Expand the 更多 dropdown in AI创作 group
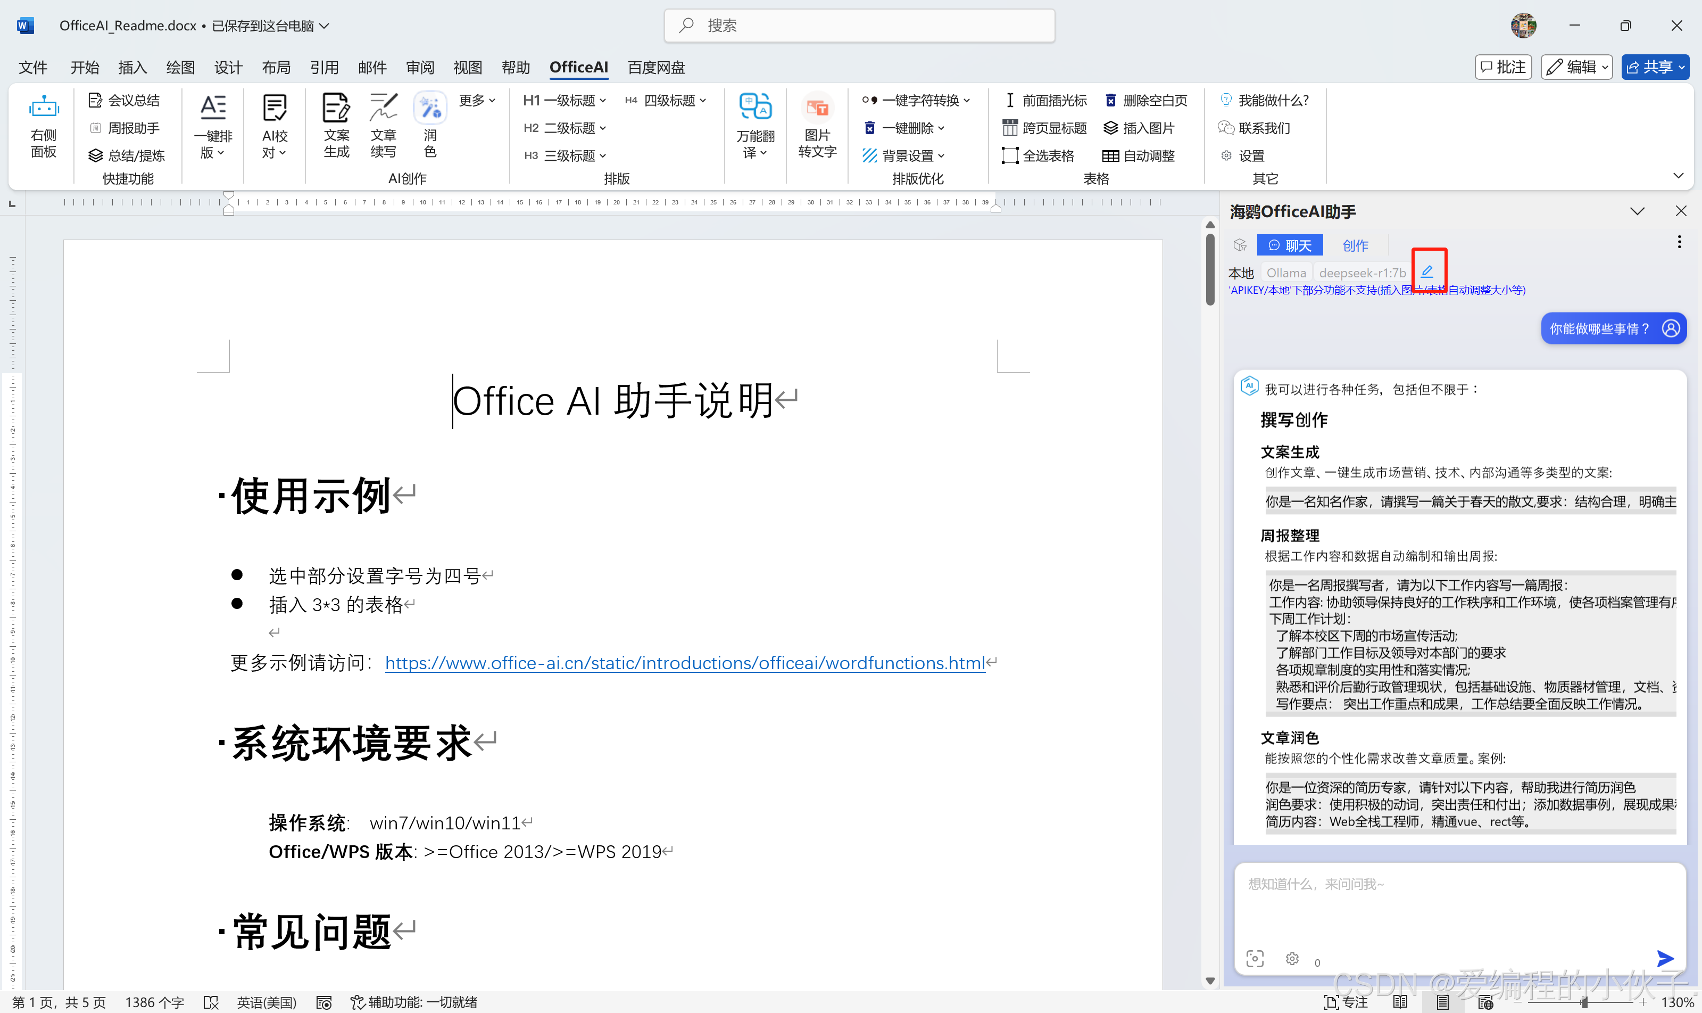Image resolution: width=1702 pixels, height=1013 pixels. pyautogui.click(x=477, y=100)
